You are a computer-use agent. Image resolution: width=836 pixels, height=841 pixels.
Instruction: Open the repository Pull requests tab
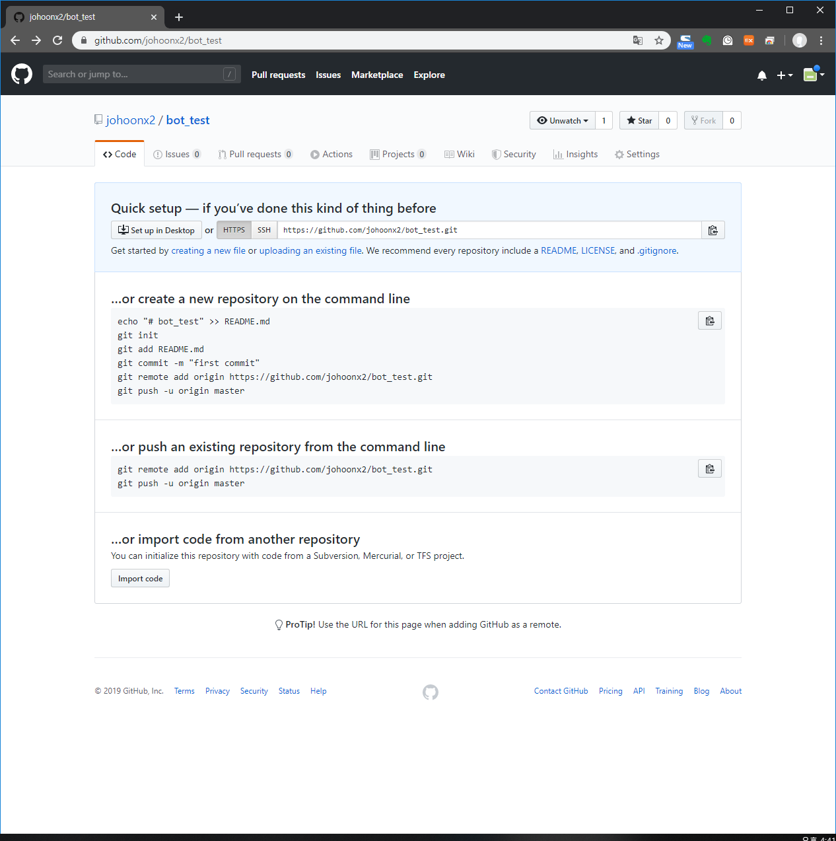coord(256,154)
